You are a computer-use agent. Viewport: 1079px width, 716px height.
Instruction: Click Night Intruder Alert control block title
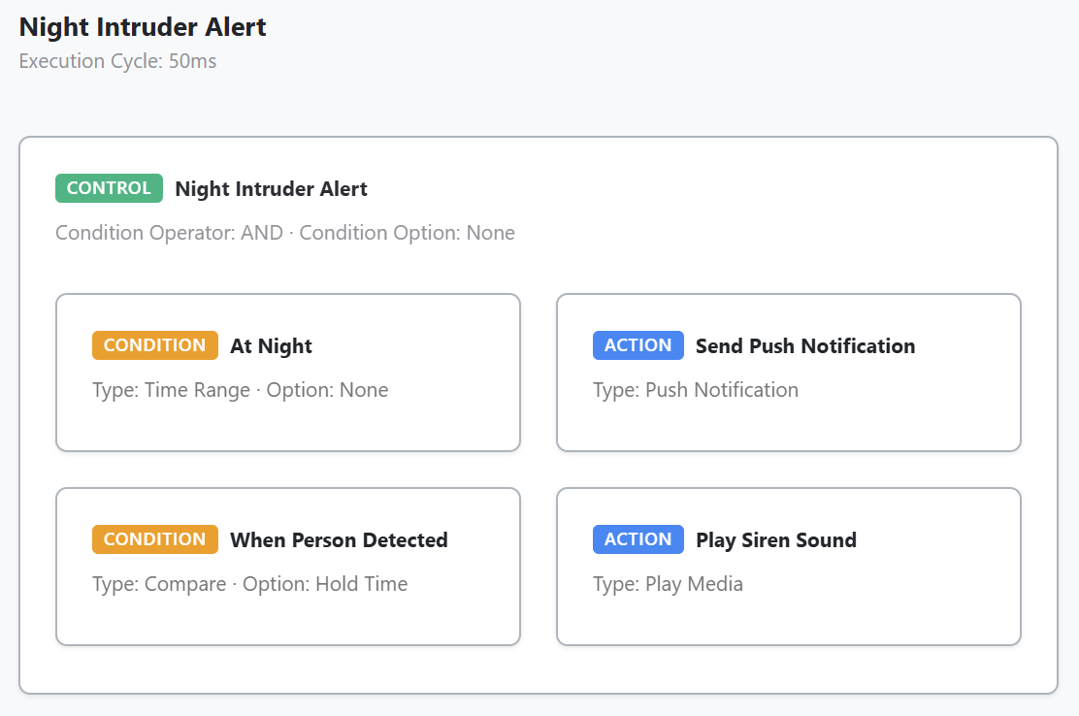[271, 188]
